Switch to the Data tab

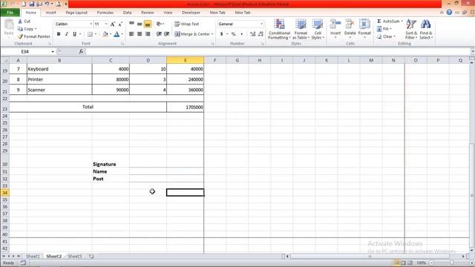(127, 13)
